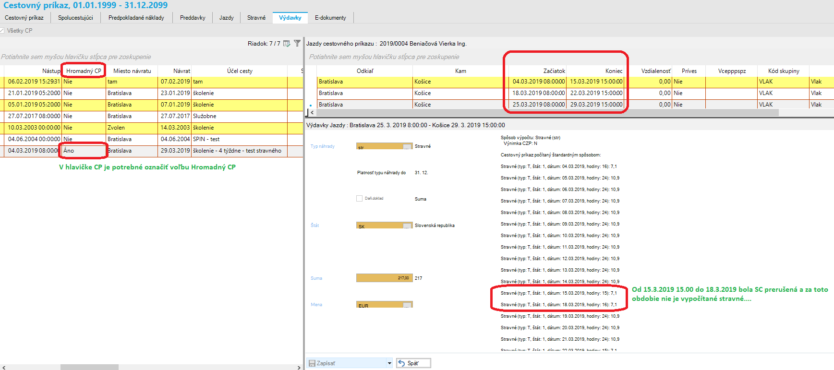Toggle the Všetky CP checkbox
The height and width of the screenshot is (370, 834).
[x=2, y=31]
